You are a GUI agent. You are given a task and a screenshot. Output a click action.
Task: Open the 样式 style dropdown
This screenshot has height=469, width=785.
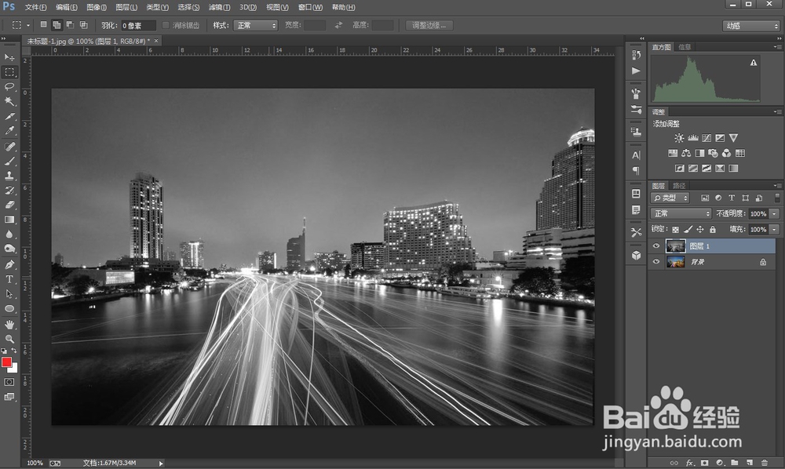pyautogui.click(x=255, y=25)
